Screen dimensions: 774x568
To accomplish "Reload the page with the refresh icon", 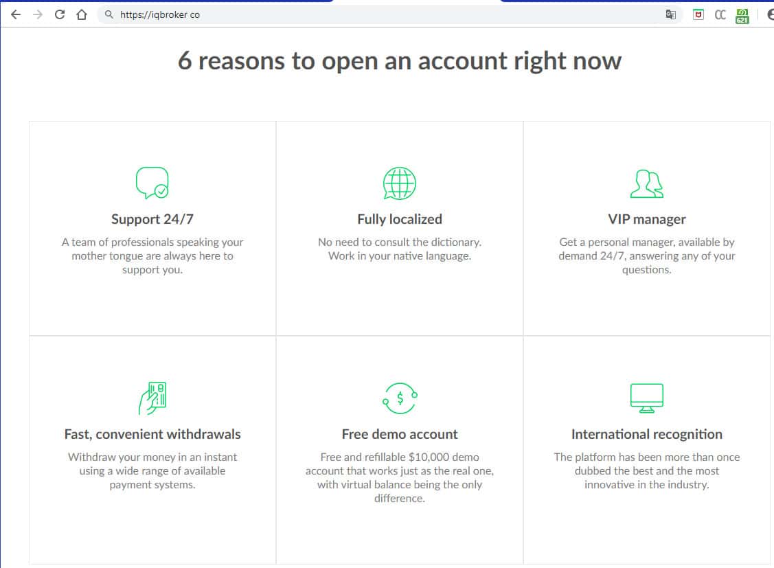I will pyautogui.click(x=60, y=15).
